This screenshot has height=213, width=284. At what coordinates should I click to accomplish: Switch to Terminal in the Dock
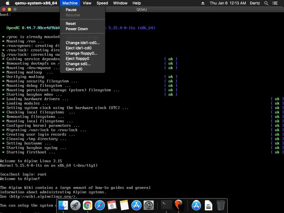pyautogui.click(x=166, y=205)
